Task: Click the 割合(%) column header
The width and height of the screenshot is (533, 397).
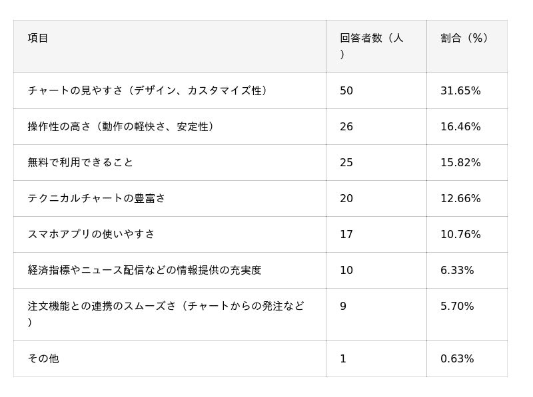Action: [464, 39]
